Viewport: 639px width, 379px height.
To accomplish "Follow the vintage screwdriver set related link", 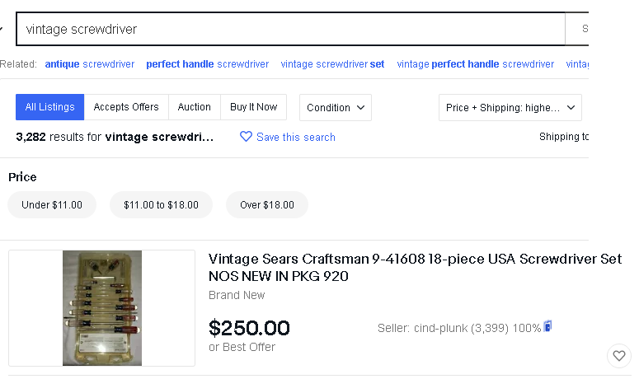I will [x=332, y=64].
